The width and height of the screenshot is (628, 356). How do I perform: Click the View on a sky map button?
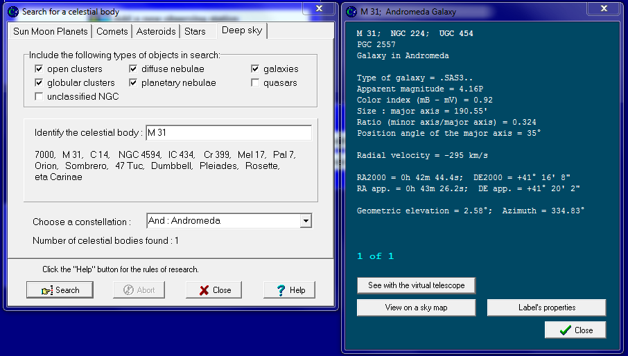pyautogui.click(x=416, y=308)
